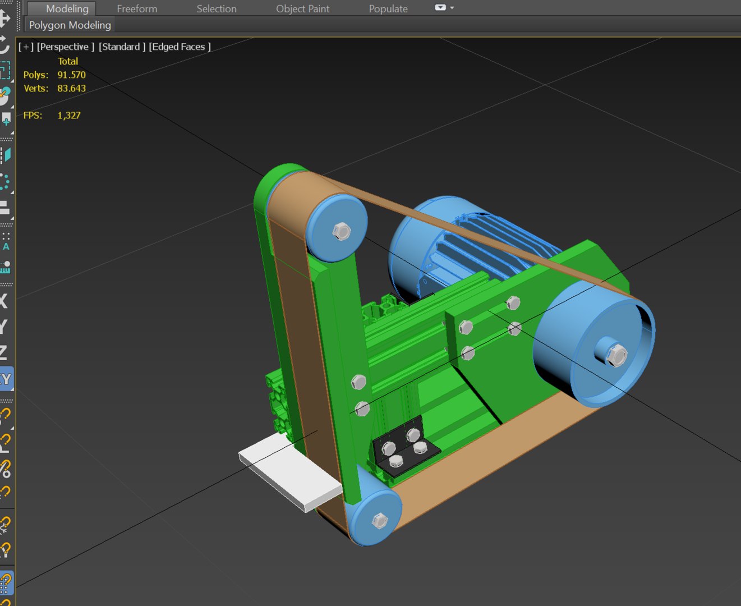This screenshot has width=741, height=606.
Task: Restrict transform to the Y axis
Action: [x=4, y=327]
